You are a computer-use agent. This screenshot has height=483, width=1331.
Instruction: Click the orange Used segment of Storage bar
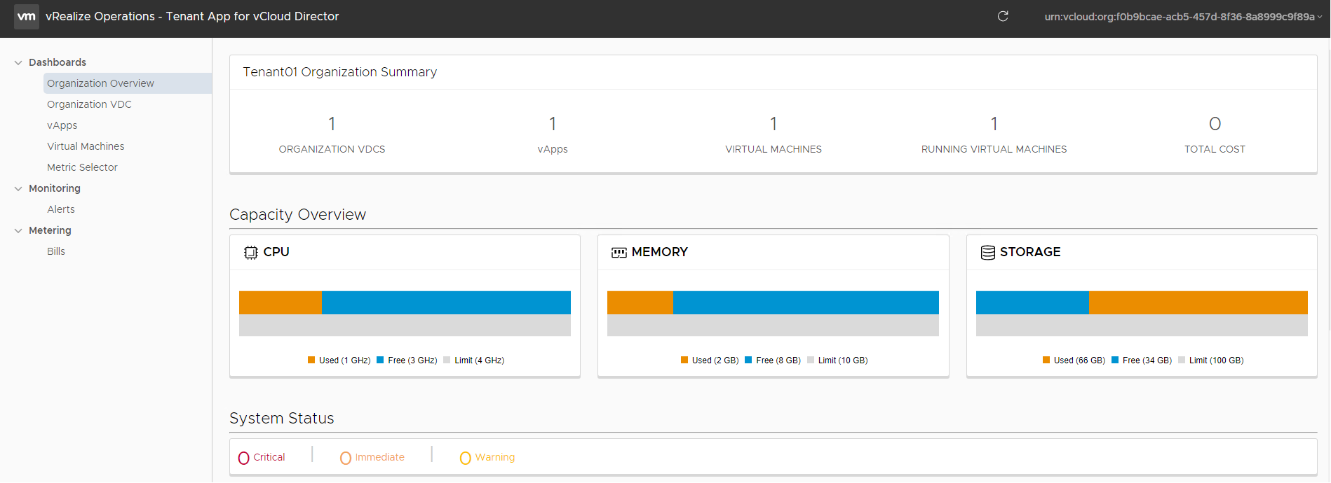click(x=1198, y=302)
